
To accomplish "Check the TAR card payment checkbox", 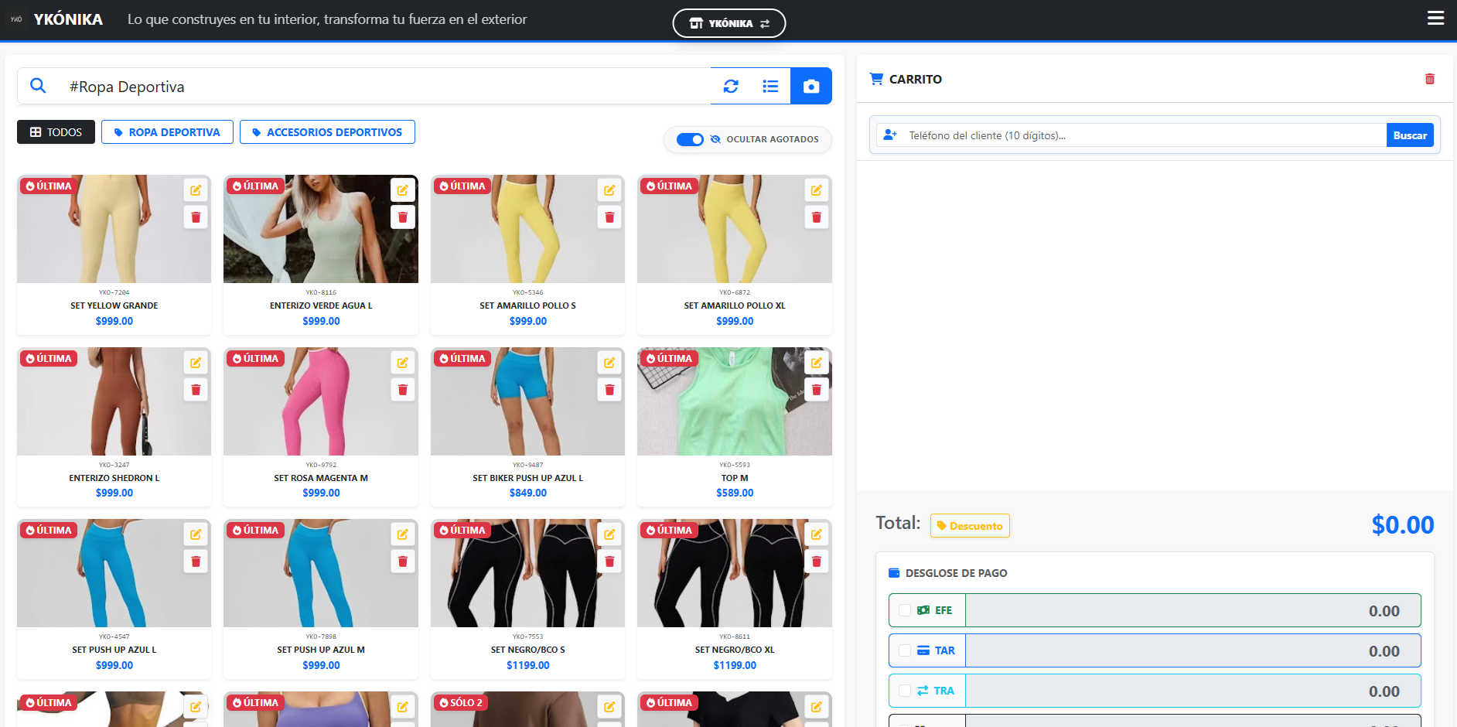I will coord(905,650).
